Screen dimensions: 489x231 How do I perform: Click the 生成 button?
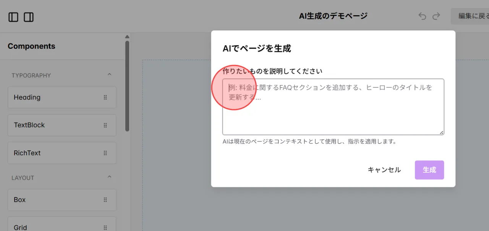[x=429, y=170]
